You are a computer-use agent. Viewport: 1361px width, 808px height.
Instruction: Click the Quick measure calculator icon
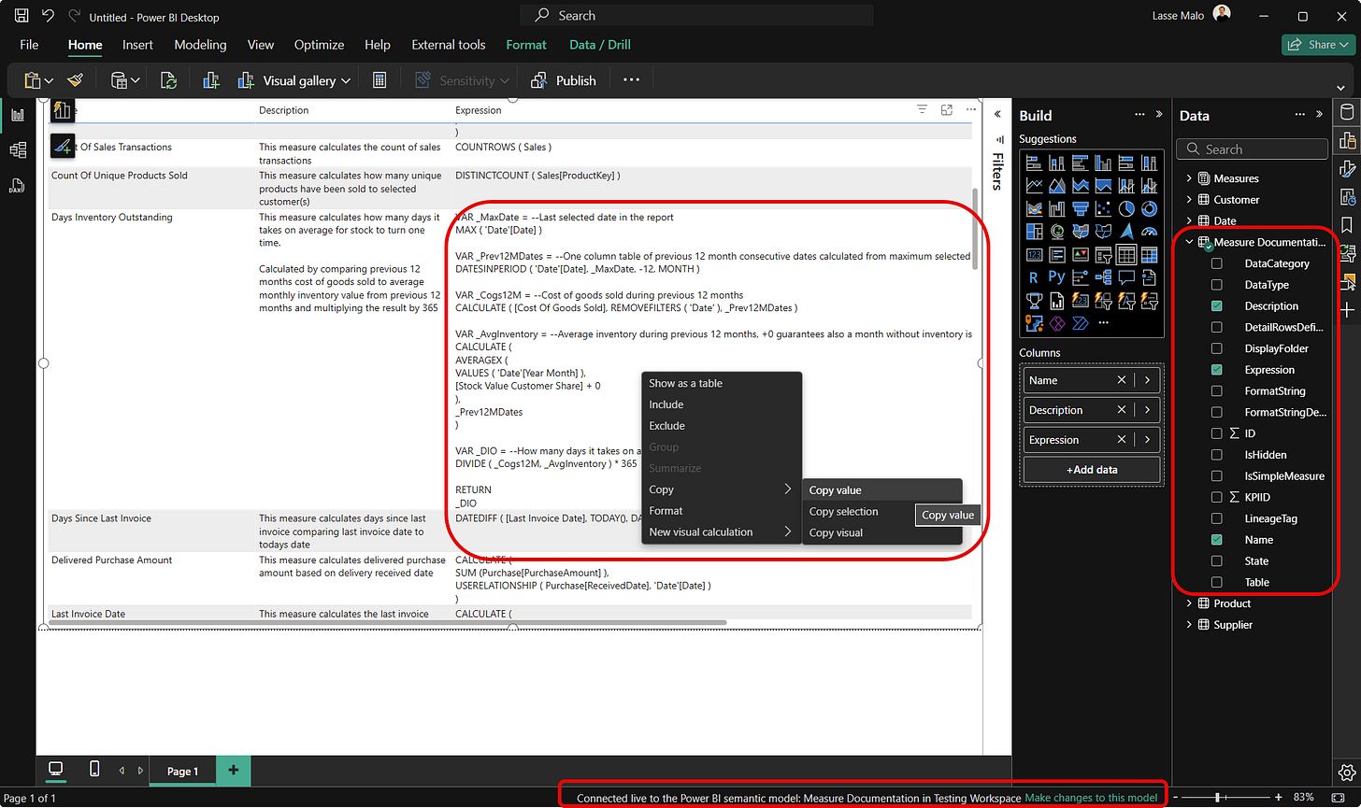point(380,80)
